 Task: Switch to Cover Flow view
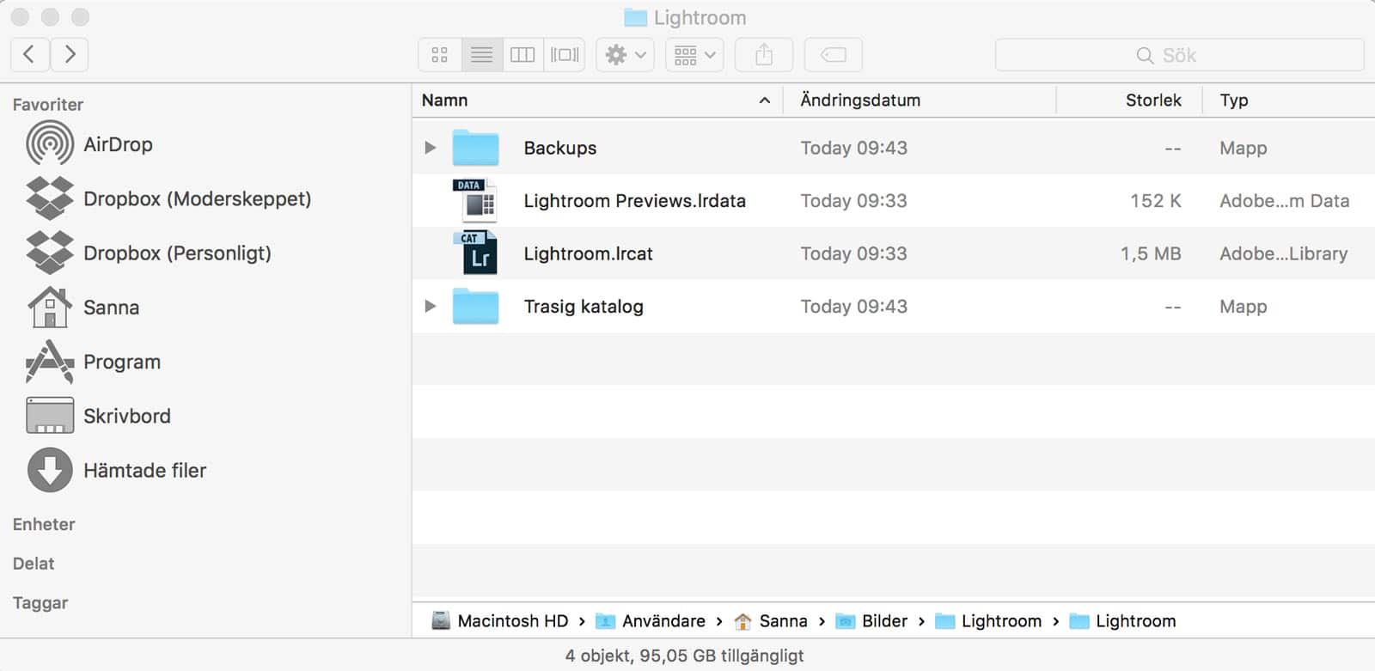click(x=565, y=55)
